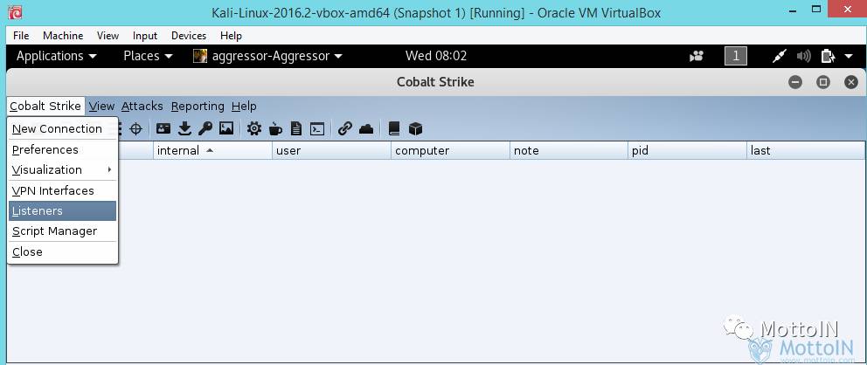
Task: Click the screen recorder camera icon in top bar
Action: tap(697, 56)
